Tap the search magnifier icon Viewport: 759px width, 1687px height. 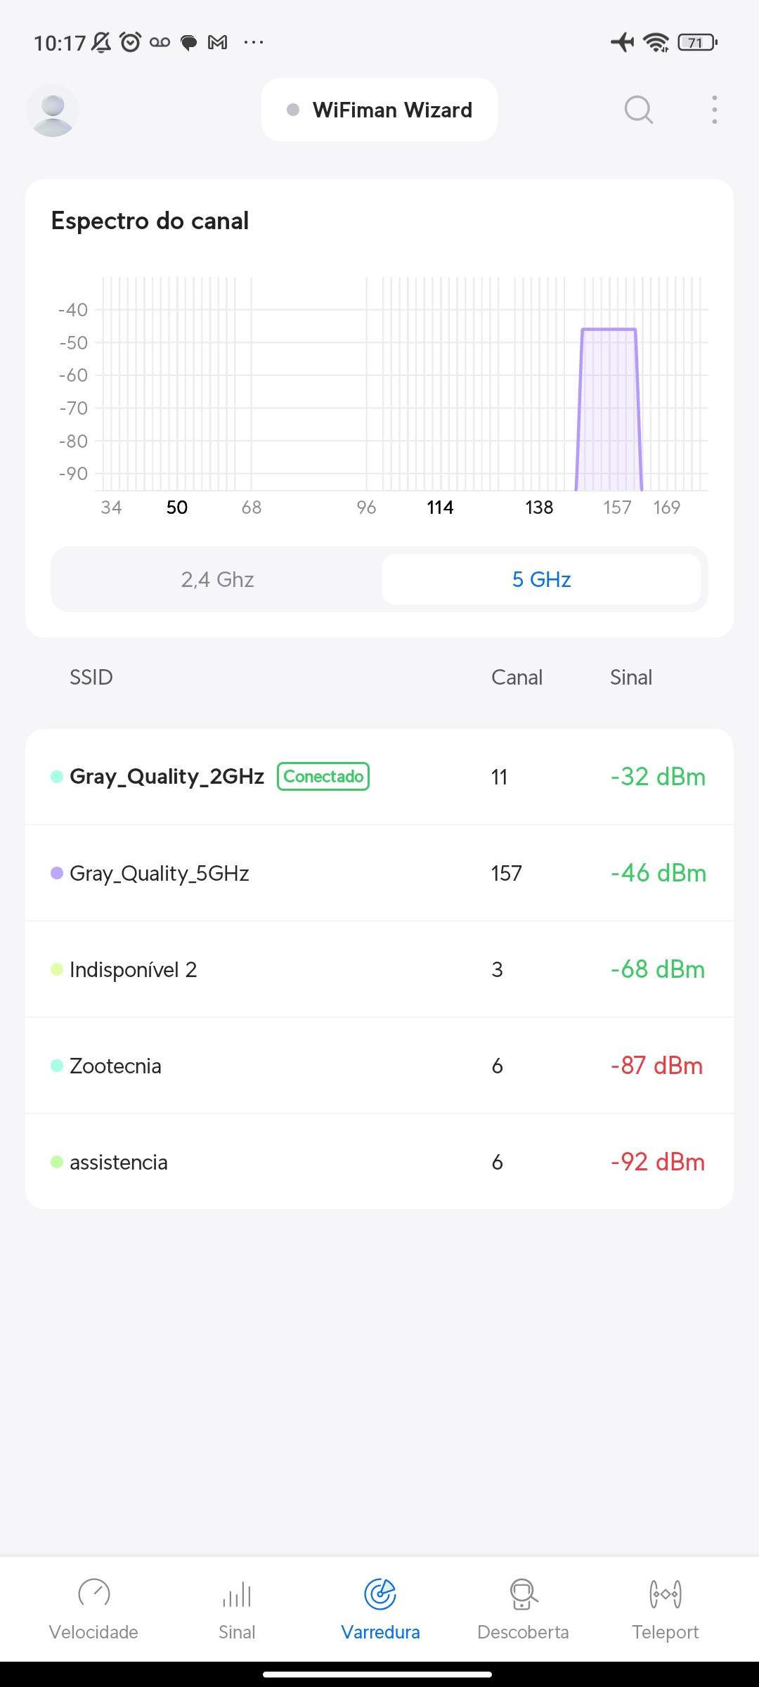[638, 110]
